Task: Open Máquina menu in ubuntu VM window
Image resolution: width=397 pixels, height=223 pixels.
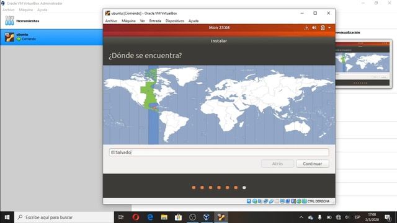Action: click(128, 20)
